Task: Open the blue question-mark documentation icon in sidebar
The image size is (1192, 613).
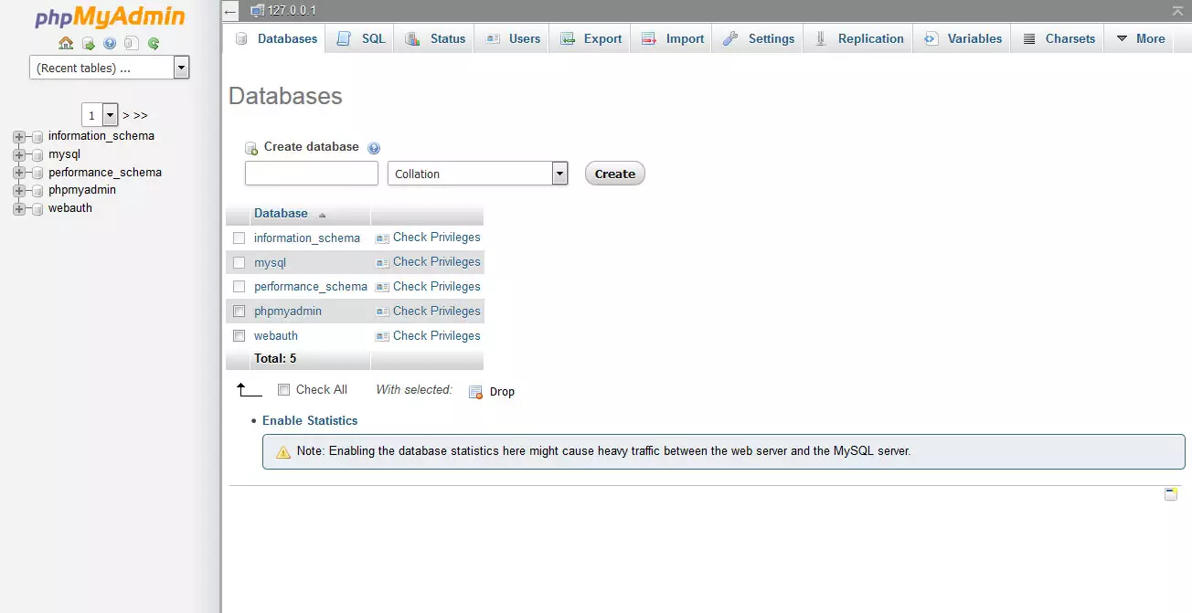Action: pos(110,43)
